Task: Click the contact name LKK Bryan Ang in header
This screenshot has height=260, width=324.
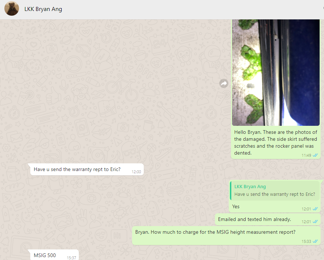Action: [x=43, y=9]
